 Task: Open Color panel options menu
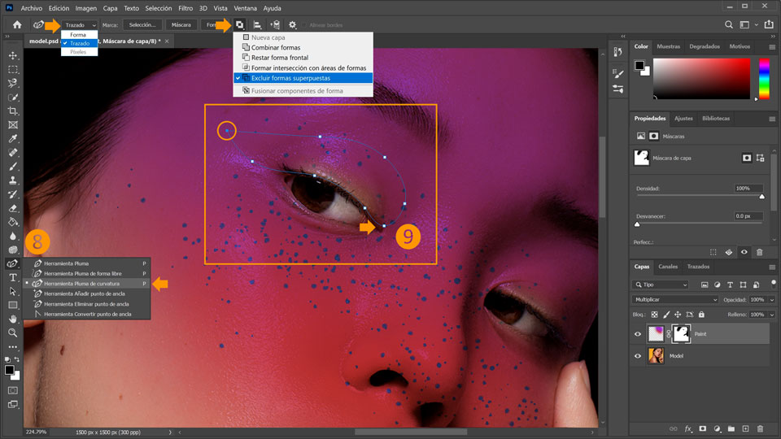point(772,47)
